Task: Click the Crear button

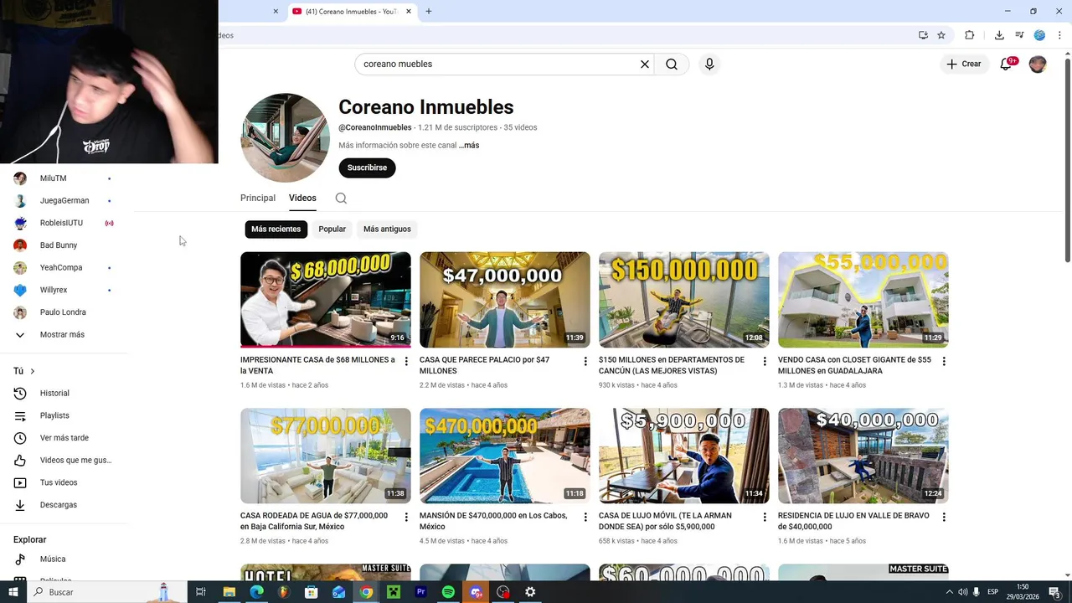Action: click(963, 64)
